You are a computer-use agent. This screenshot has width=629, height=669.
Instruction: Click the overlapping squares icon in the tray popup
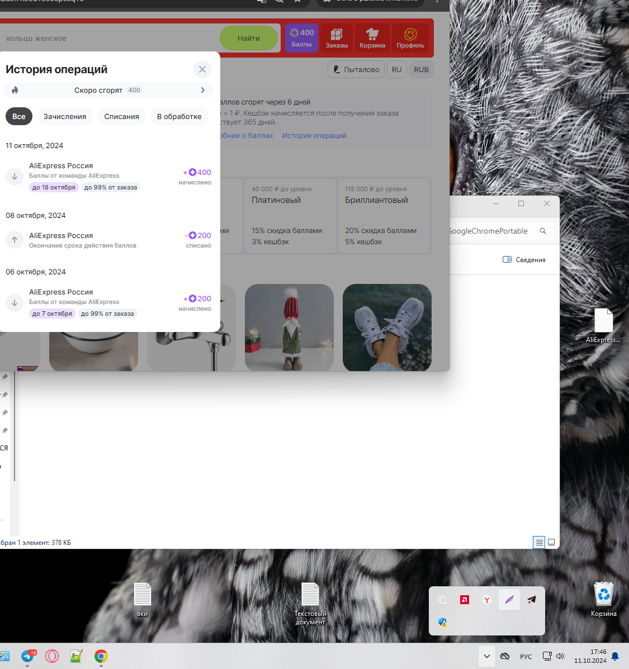pos(442,600)
